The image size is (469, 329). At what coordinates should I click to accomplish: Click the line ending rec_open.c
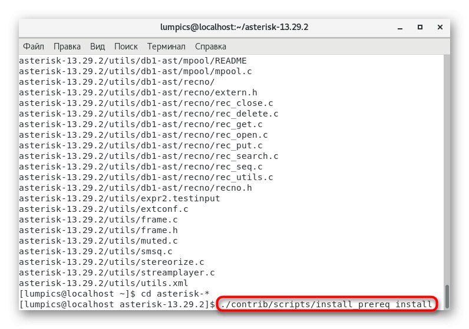(x=144, y=135)
